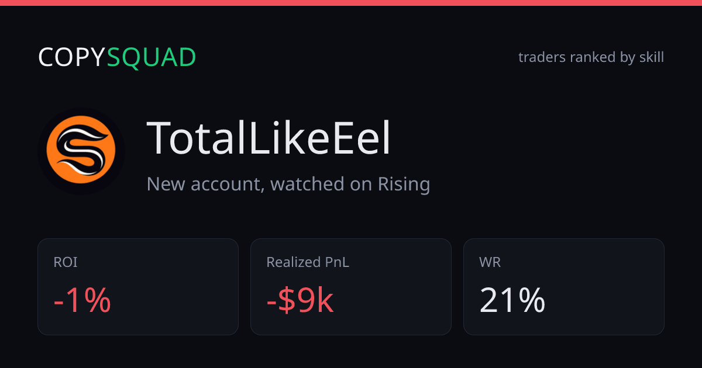Click the COPYSQUAD logo
Image resolution: width=702 pixels, height=368 pixels.
click(x=117, y=57)
